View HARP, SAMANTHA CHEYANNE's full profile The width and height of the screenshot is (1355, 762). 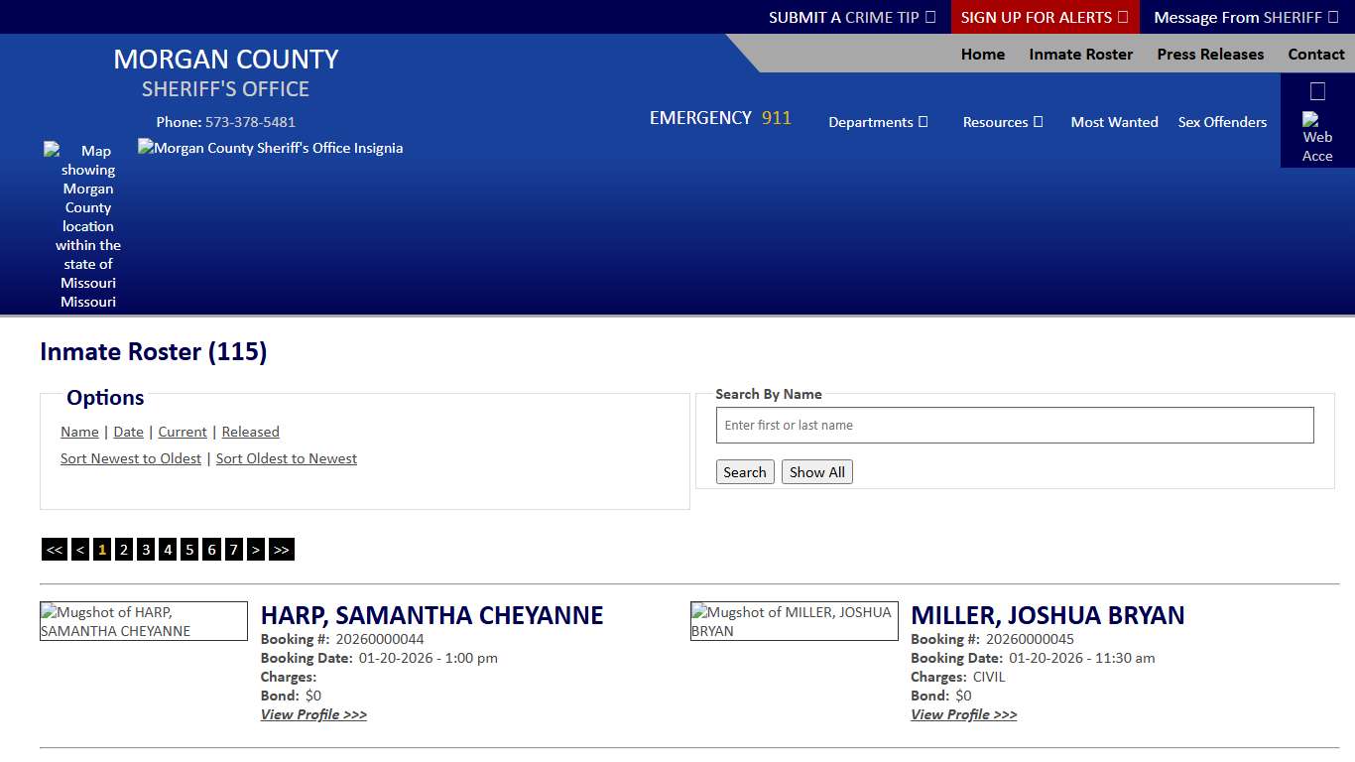[313, 714]
